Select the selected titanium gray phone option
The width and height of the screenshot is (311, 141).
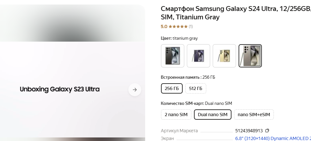click(x=250, y=56)
